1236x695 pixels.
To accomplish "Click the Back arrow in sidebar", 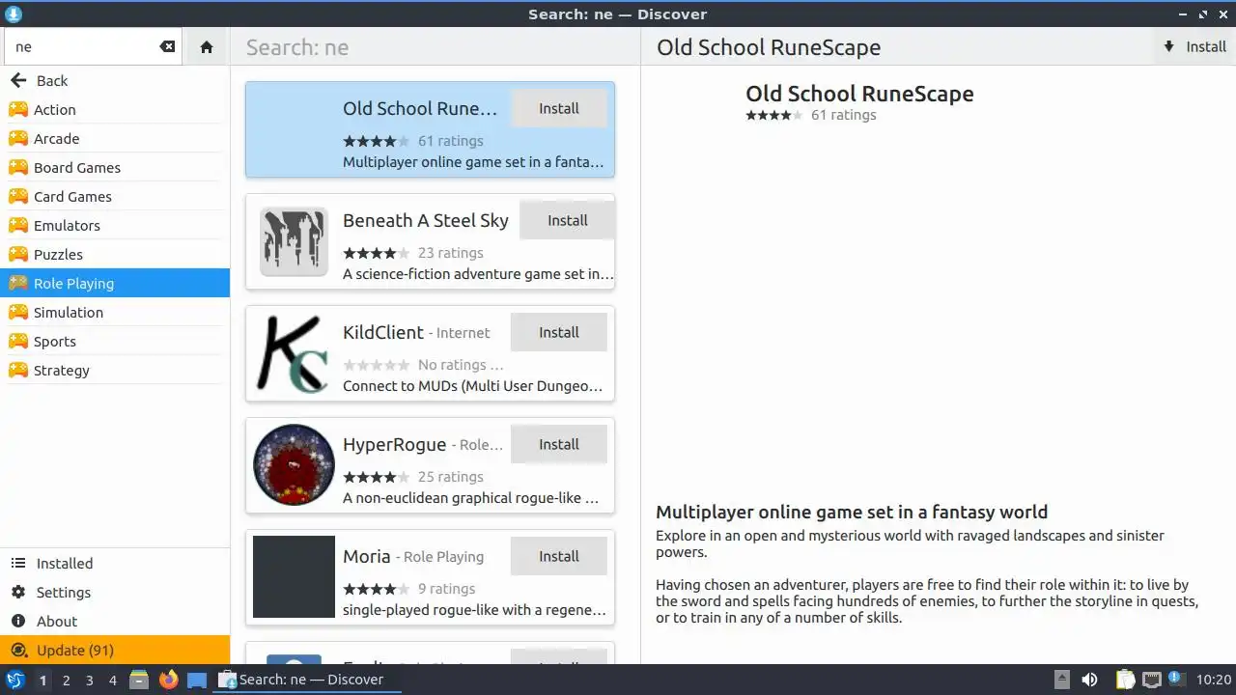I will (18, 80).
